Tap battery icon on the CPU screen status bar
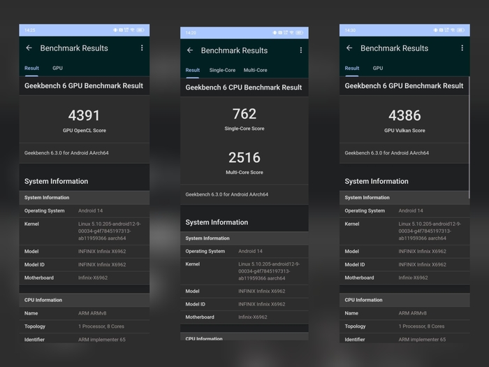 300,33
